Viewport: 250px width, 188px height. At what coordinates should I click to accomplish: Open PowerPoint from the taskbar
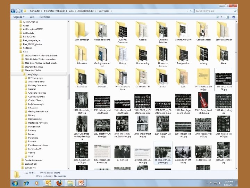tap(81, 183)
